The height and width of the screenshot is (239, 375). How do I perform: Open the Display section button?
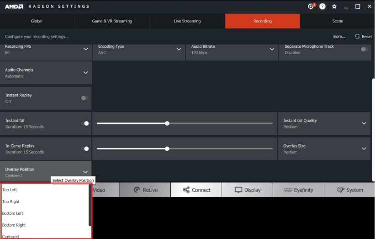(247, 190)
